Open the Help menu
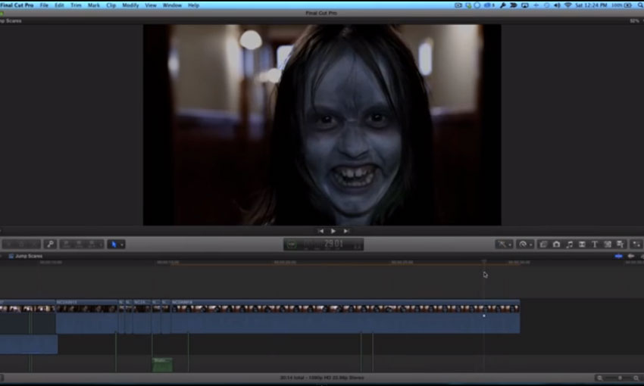 (x=193, y=5)
